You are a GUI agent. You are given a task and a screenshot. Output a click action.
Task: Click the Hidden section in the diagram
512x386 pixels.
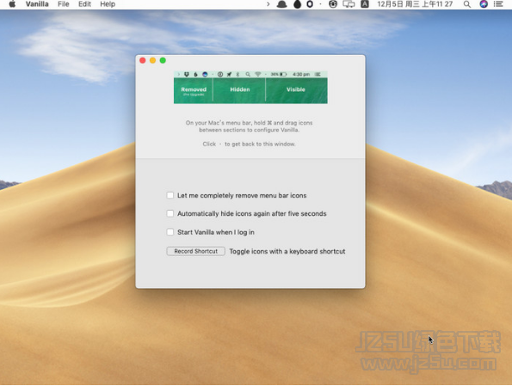coord(239,91)
